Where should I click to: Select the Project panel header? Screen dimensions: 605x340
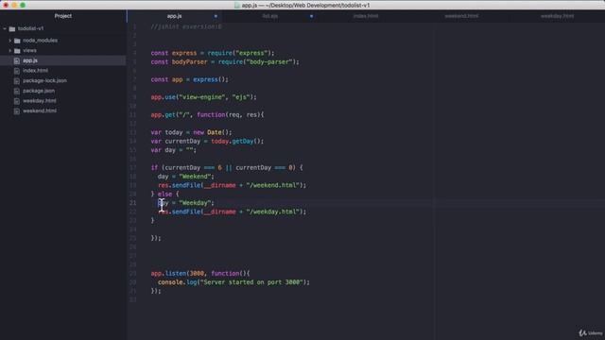point(63,16)
